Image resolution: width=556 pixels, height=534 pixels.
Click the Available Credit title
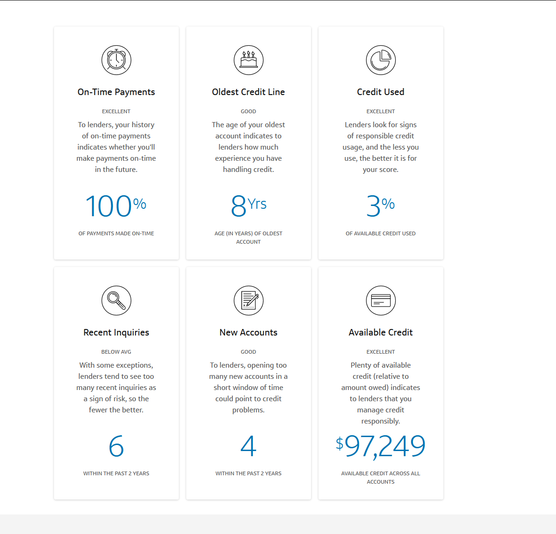click(380, 333)
